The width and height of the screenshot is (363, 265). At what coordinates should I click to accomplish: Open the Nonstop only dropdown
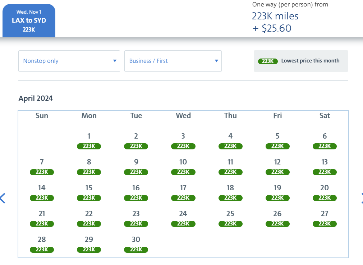tap(69, 61)
